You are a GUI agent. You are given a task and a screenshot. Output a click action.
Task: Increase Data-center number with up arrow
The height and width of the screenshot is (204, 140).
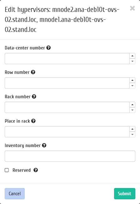tap(132, 56)
